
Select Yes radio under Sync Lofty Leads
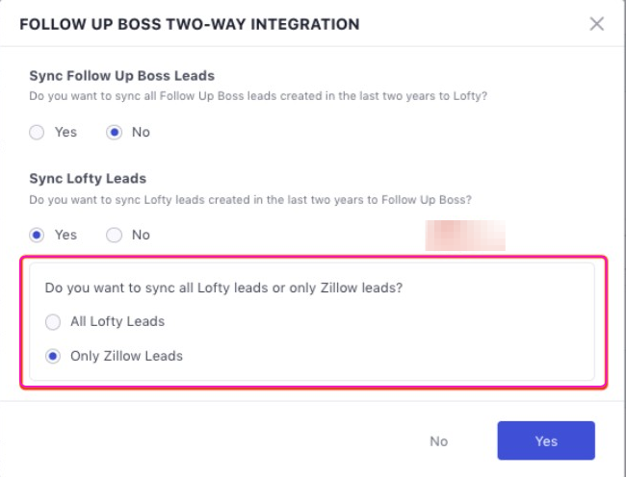(37, 235)
